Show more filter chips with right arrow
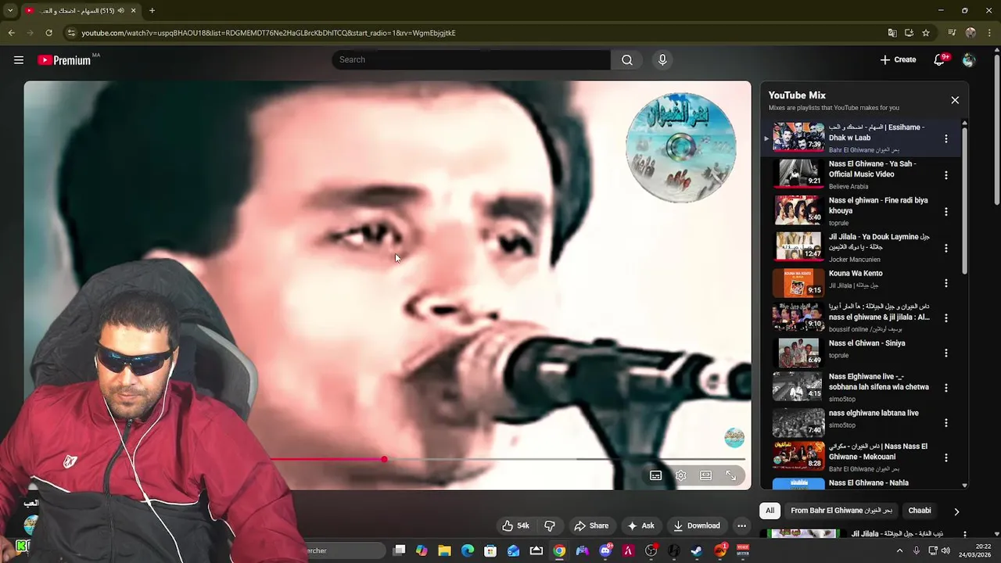The image size is (1001, 563). click(x=956, y=511)
